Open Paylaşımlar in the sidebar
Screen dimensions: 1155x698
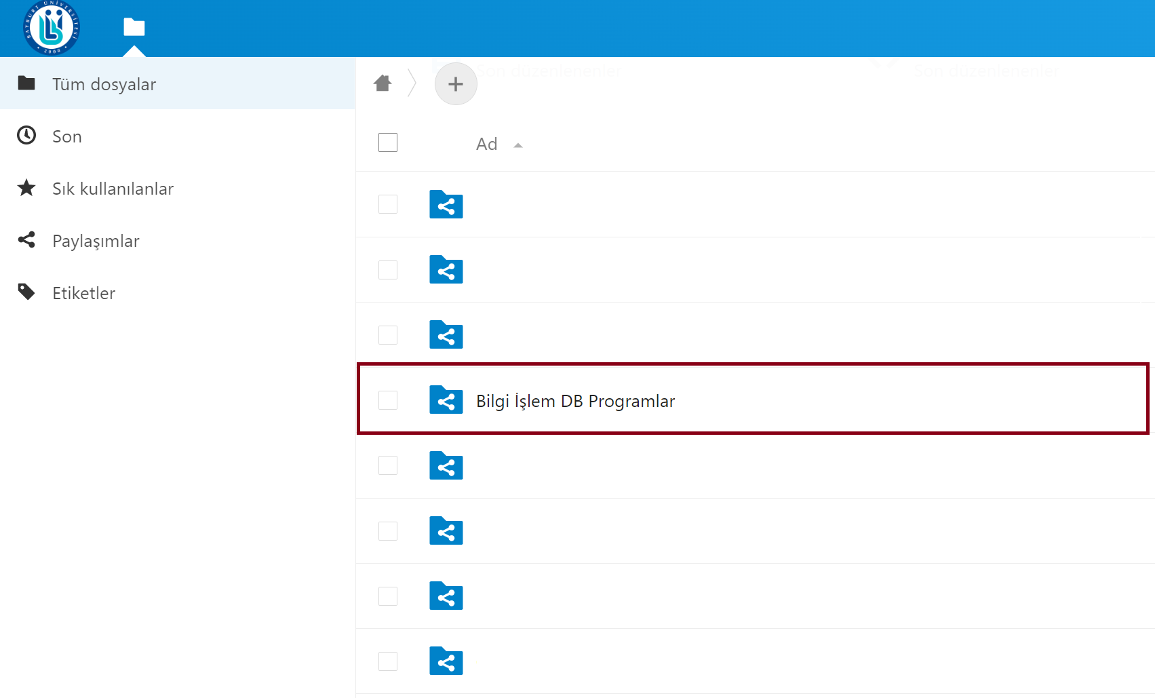pos(96,241)
